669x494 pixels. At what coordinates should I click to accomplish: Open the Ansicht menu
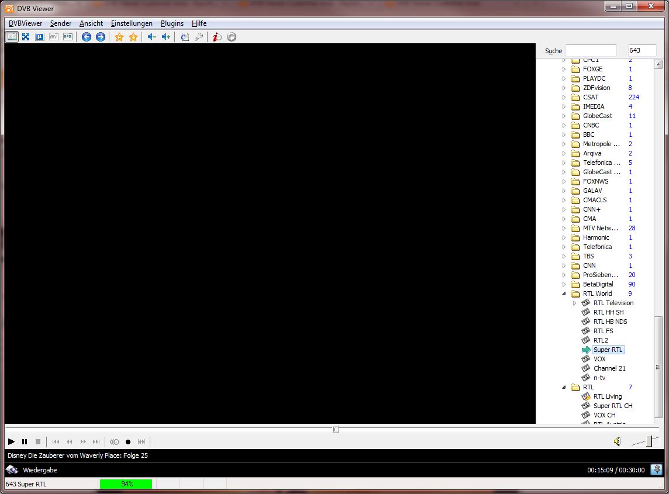point(91,23)
